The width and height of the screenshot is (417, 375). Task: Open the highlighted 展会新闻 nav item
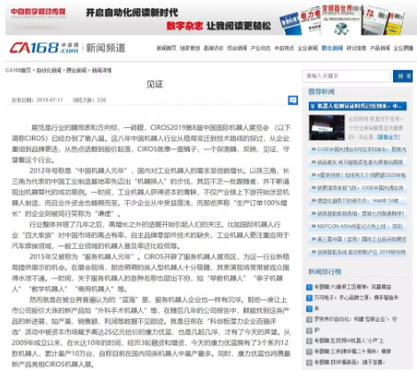point(332,48)
